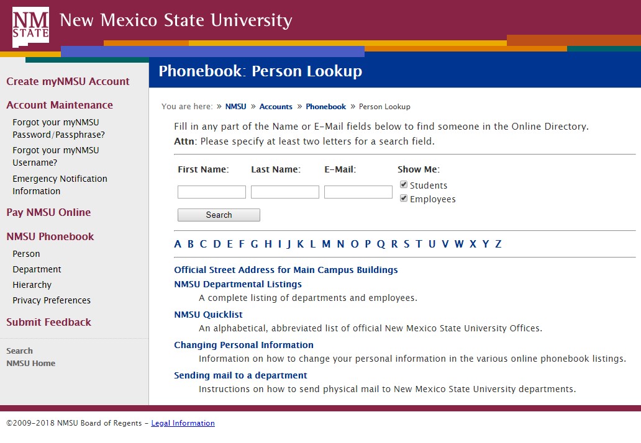Browse names starting with letter Z

point(498,244)
